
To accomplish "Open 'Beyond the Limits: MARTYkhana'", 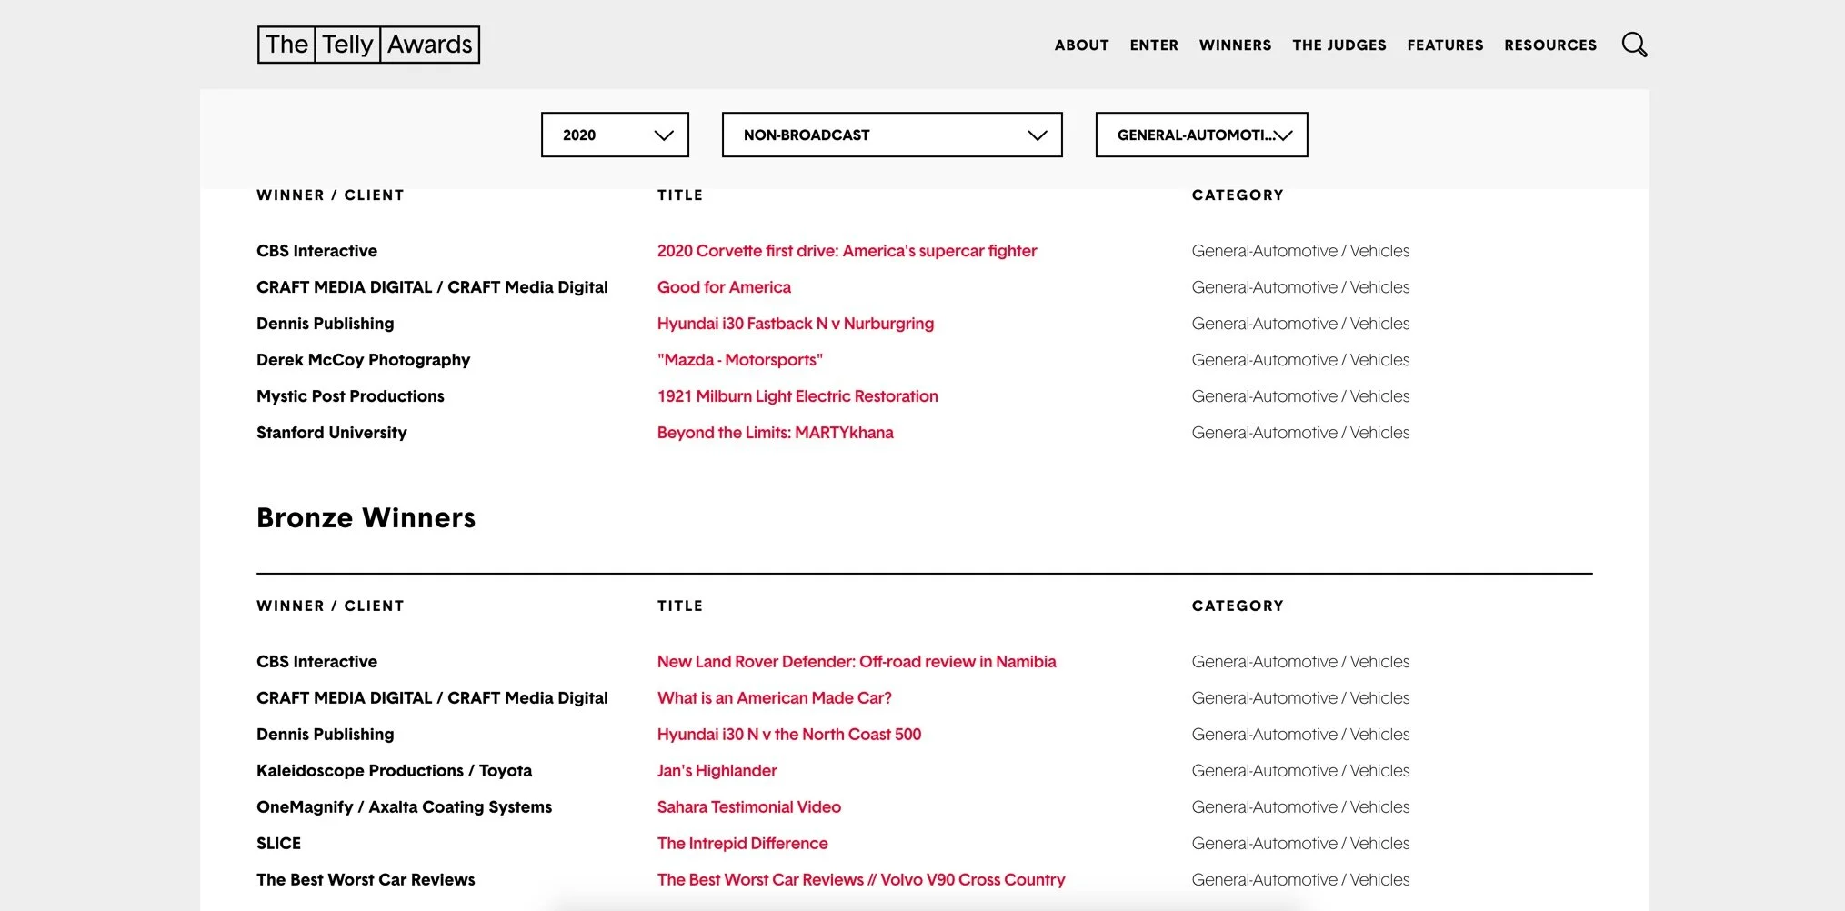I will click(x=775, y=433).
